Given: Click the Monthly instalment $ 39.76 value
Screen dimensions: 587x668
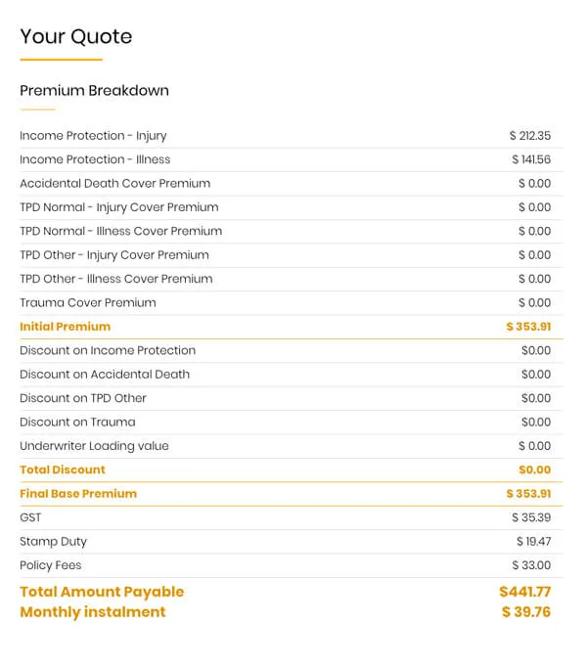Looking at the screenshot, I should tap(525, 612).
